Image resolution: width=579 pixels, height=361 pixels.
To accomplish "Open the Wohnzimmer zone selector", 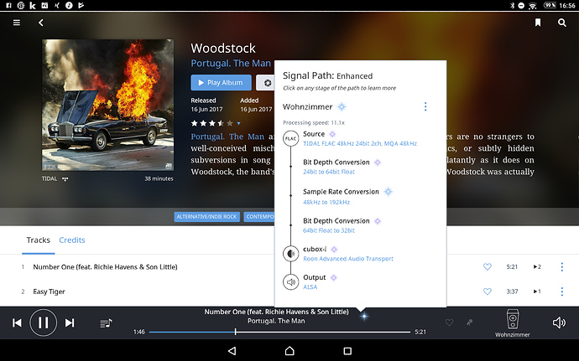I will (x=512, y=323).
